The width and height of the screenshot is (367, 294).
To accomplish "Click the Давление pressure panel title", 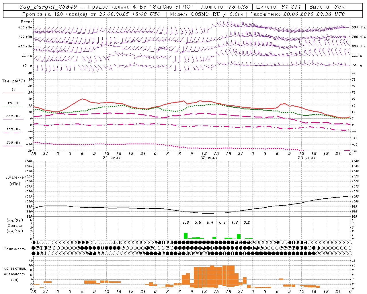I will click(15, 177).
